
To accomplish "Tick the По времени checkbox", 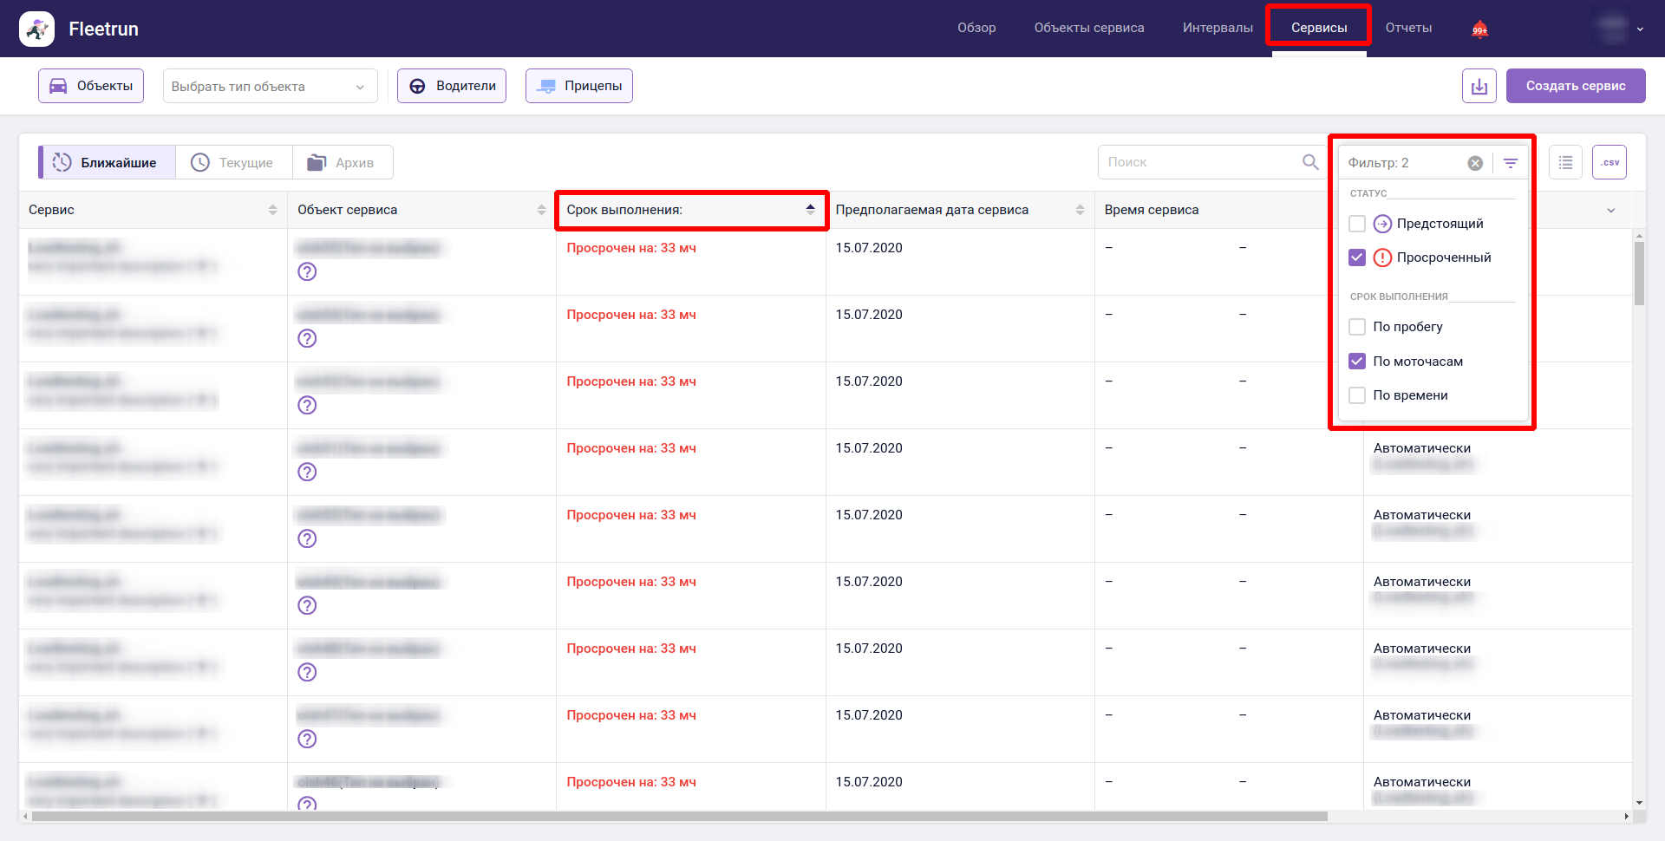I will pyautogui.click(x=1357, y=395).
